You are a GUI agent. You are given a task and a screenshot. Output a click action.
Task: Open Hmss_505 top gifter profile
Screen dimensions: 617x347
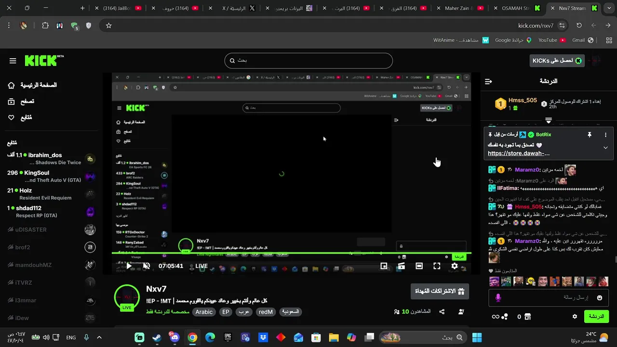coord(523,100)
